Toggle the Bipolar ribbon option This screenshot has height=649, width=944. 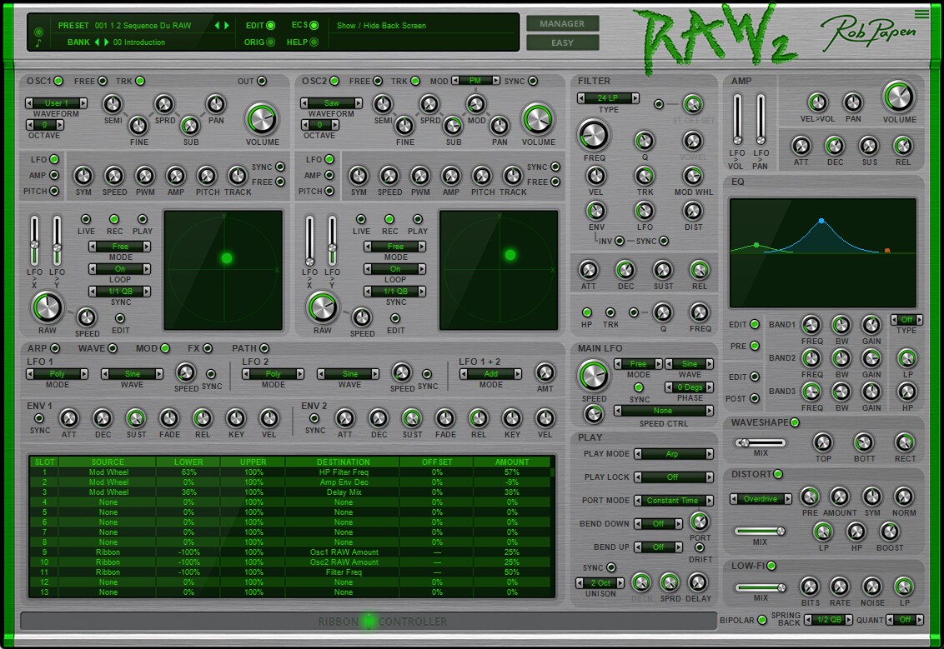pyautogui.click(x=762, y=620)
